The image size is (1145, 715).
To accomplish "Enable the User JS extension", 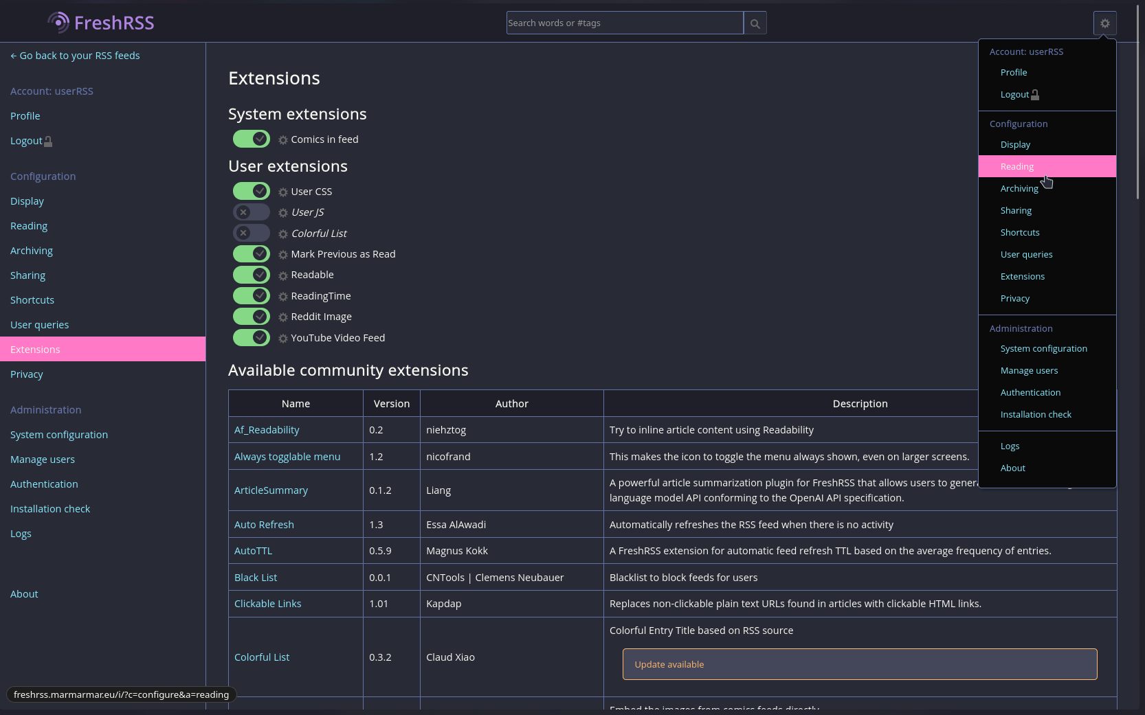I will (x=252, y=212).
